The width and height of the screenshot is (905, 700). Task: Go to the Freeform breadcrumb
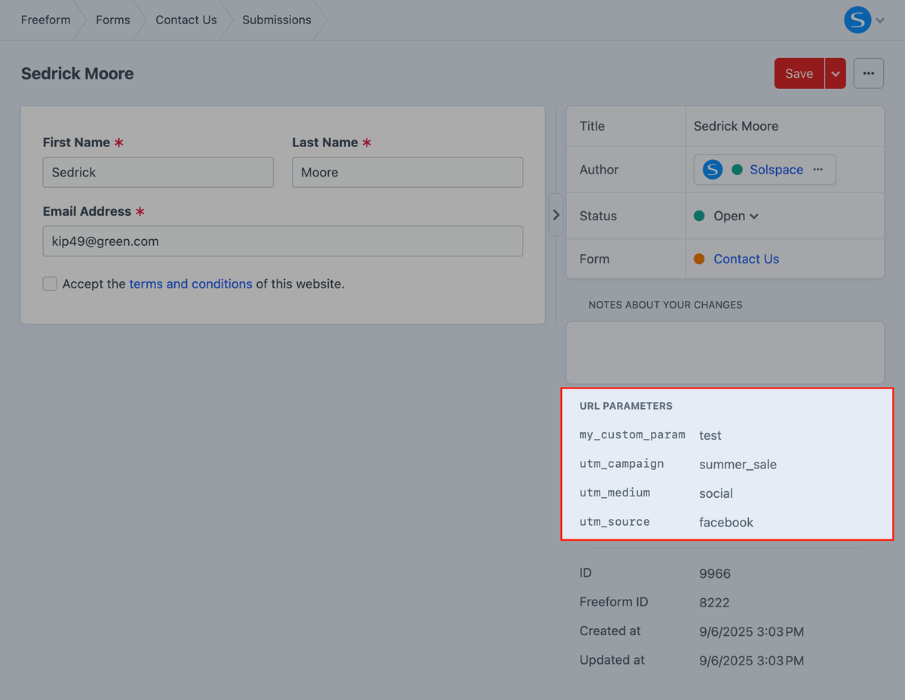(45, 20)
